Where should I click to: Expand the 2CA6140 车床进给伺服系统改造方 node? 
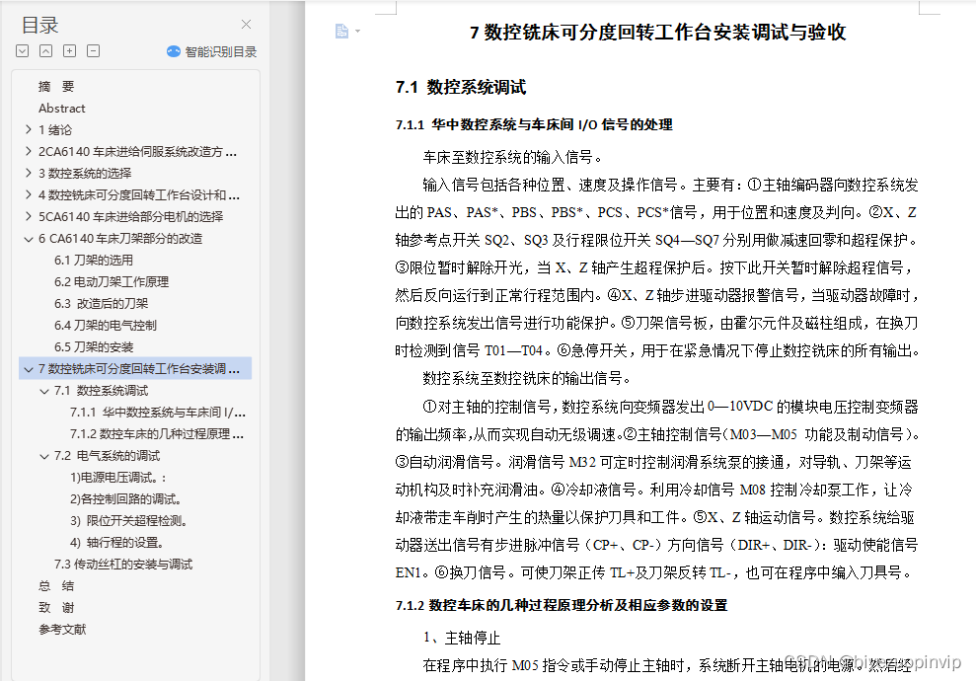(x=28, y=151)
